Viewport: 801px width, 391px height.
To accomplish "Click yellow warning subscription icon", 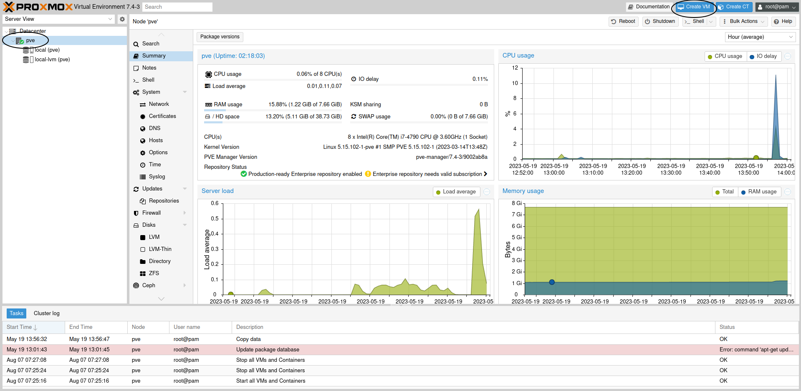I will click(x=368, y=174).
